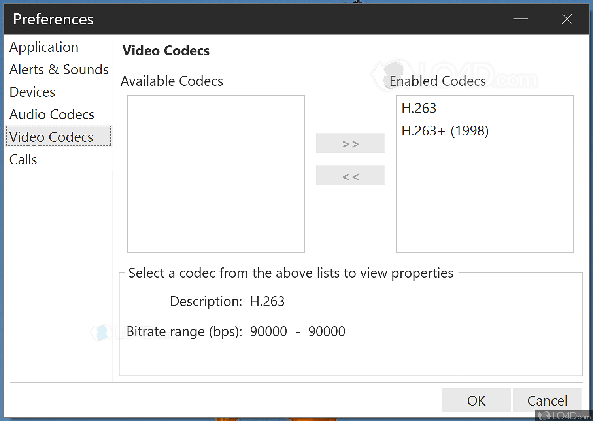
Task: Confirm preferences with the OK button
Action: click(x=476, y=400)
